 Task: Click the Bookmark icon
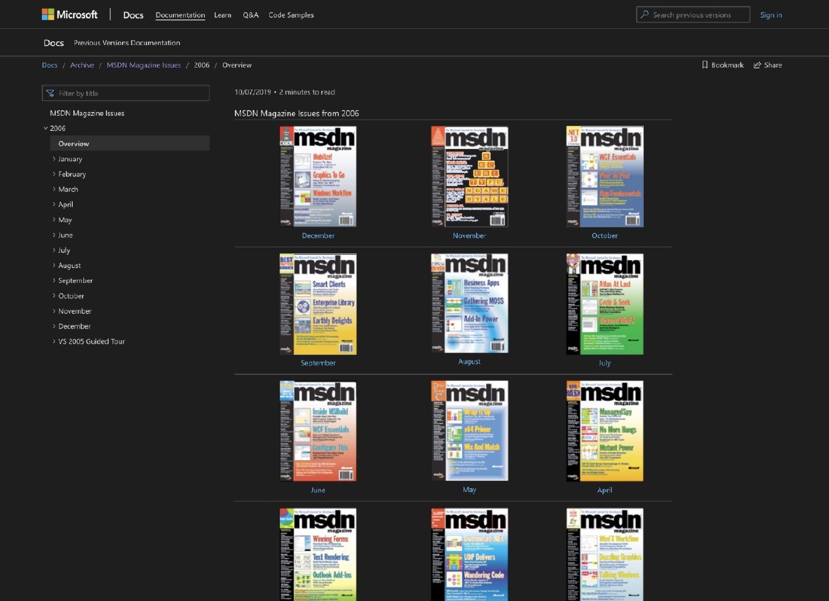705,65
